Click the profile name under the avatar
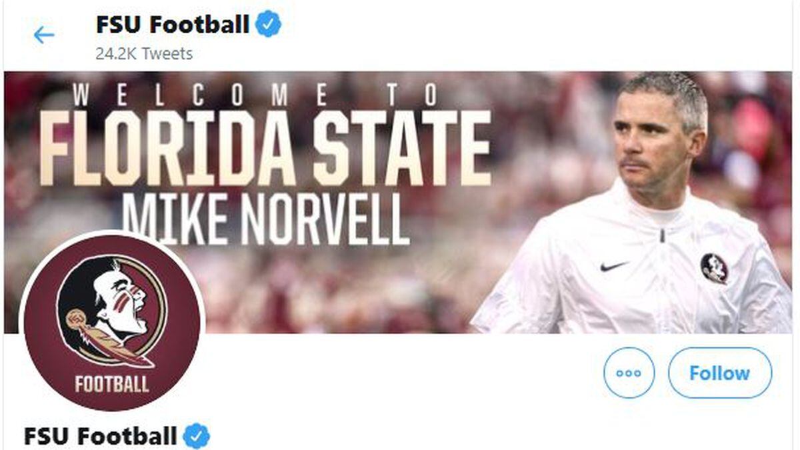The height and width of the screenshot is (450, 800). click(100, 436)
